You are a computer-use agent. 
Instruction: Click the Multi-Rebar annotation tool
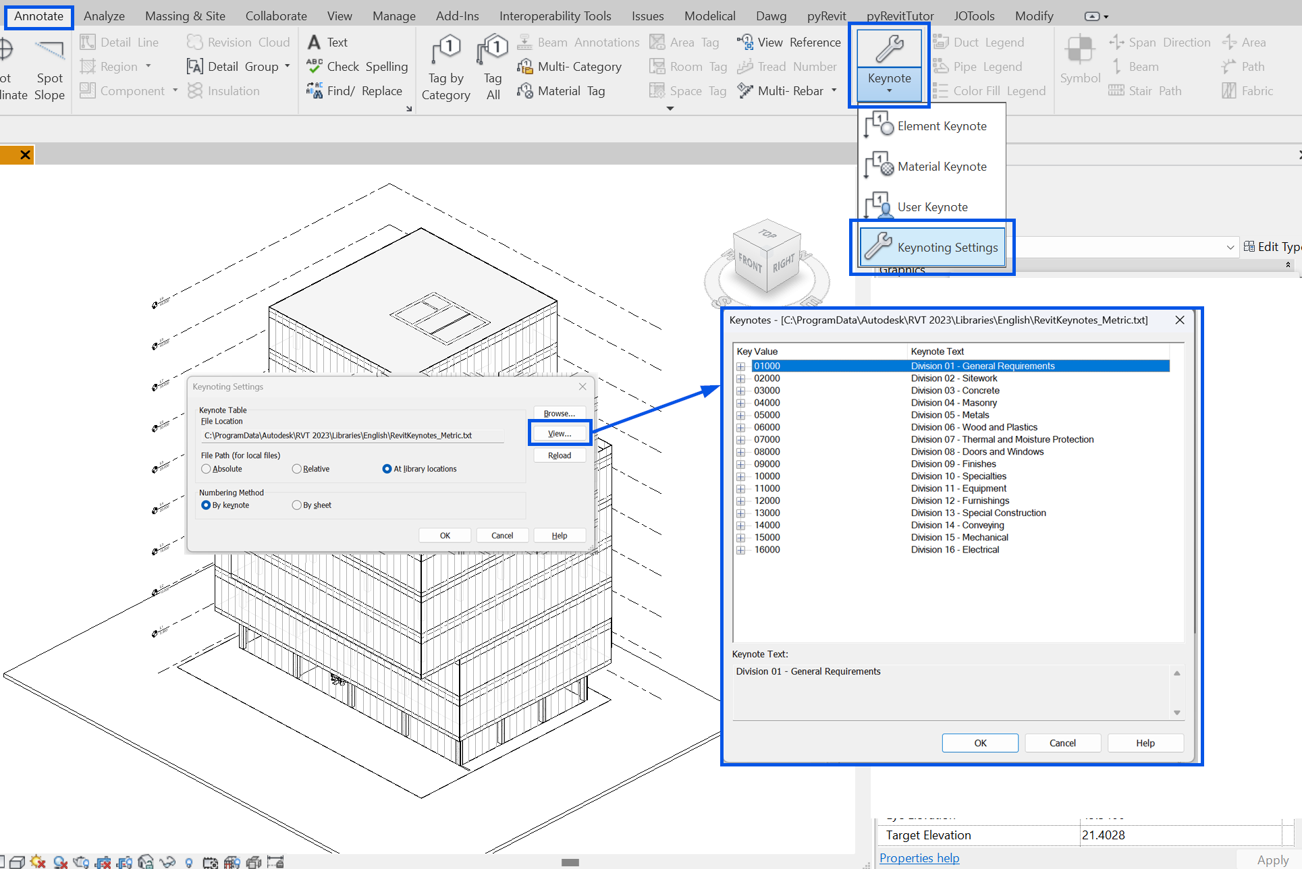coord(780,90)
